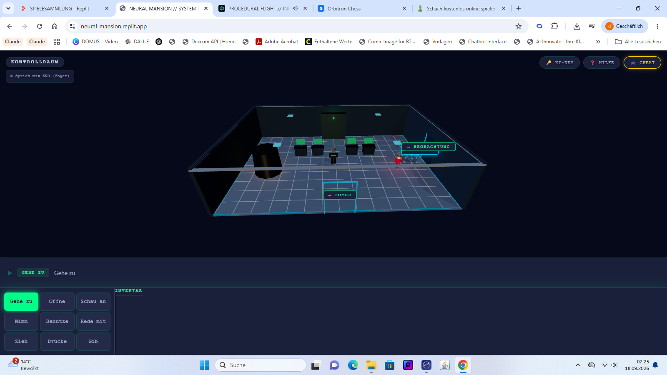Click the FOYER exit label
Viewport: 667px width, 375px height.
tap(340, 195)
